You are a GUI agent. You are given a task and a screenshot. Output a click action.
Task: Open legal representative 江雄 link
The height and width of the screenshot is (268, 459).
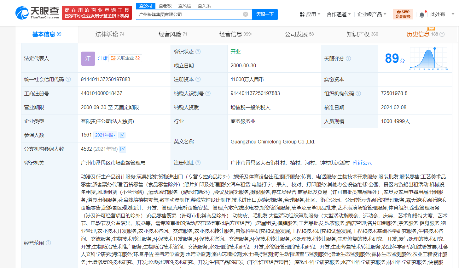tap(103, 58)
